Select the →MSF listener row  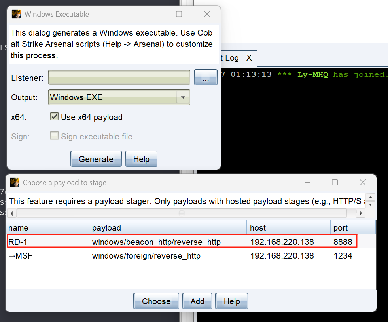(x=191, y=255)
